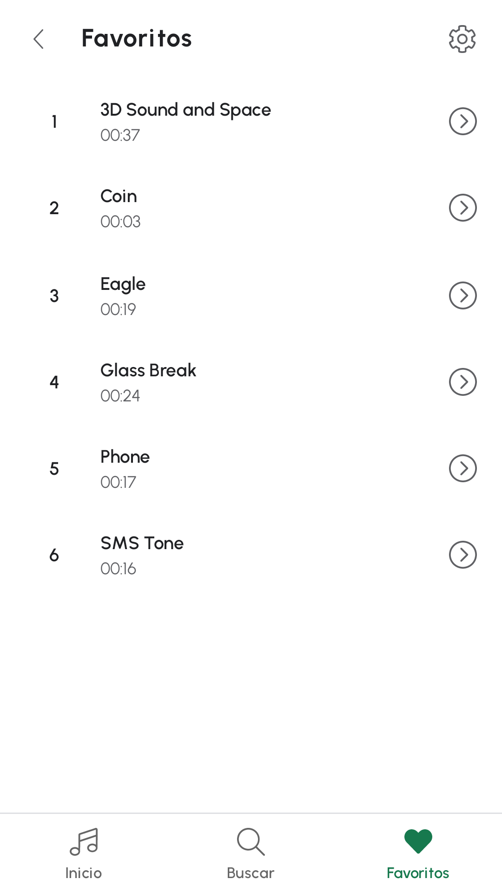Viewport: 502px width, 892px height.
Task: Open the settings gear icon
Action: coord(462,39)
